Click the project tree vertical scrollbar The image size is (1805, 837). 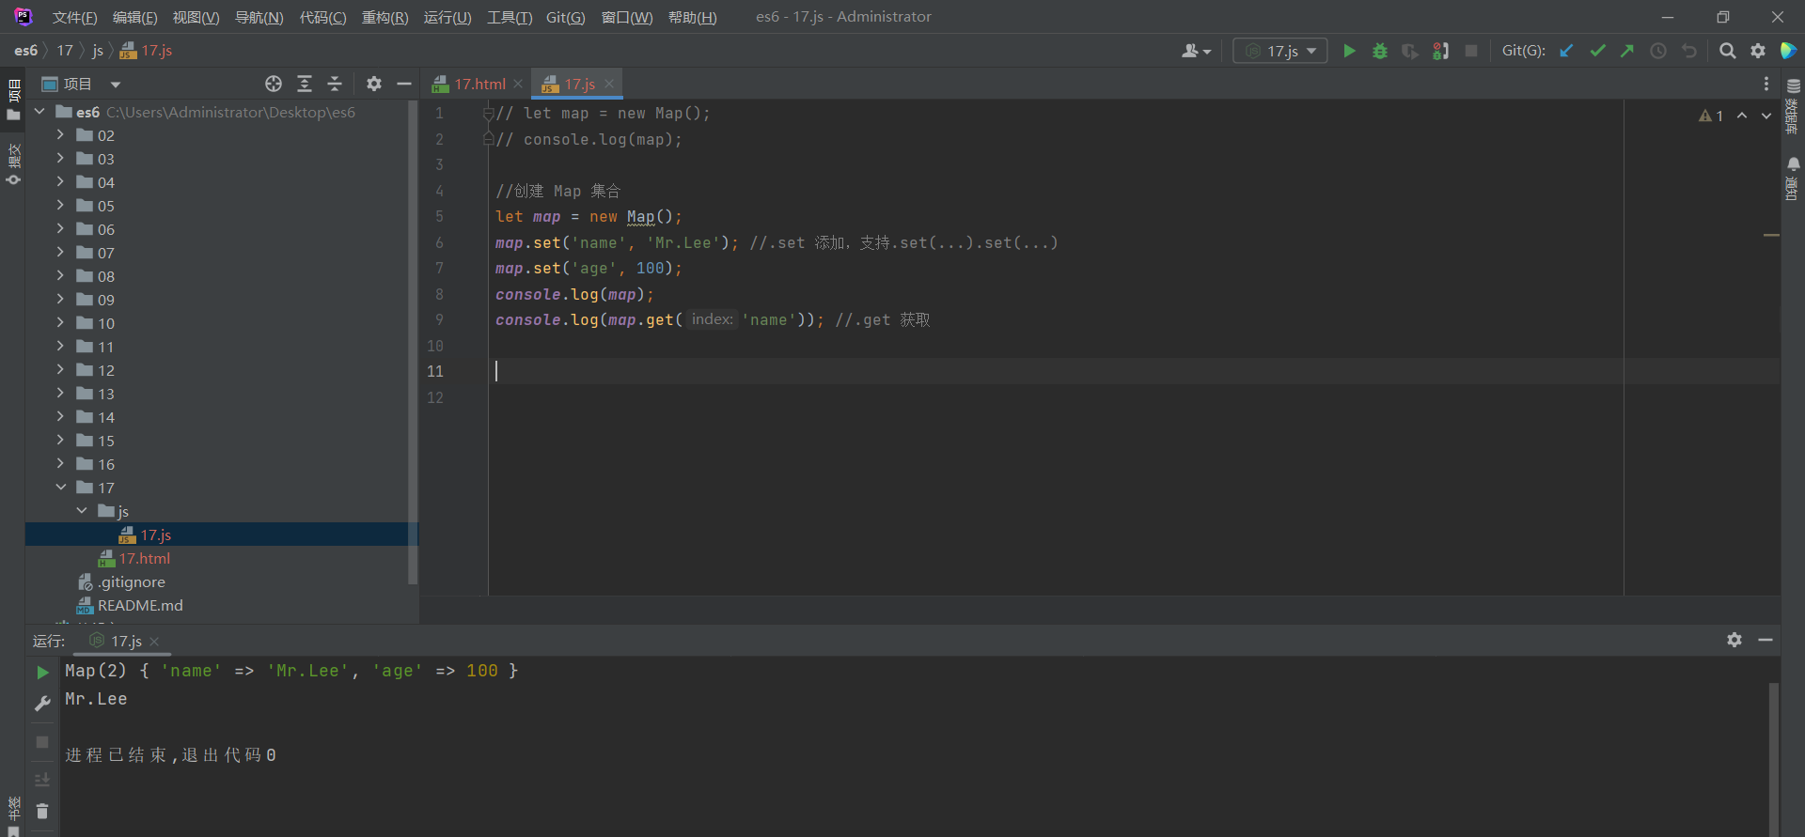412,343
